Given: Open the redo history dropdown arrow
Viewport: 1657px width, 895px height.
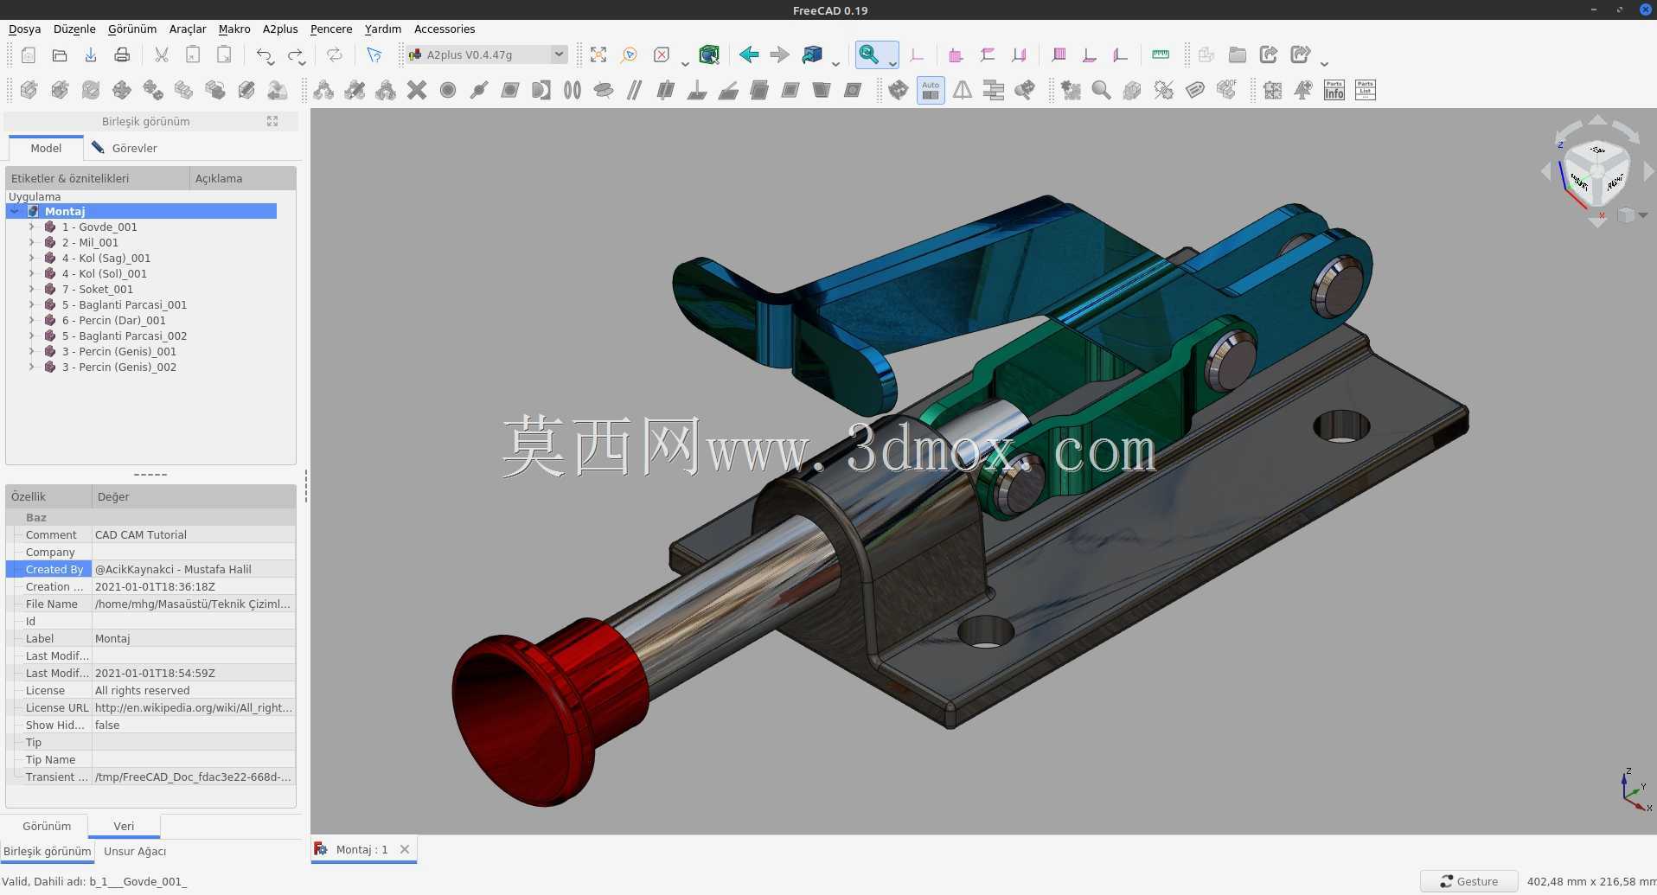Looking at the screenshot, I should pos(303,63).
